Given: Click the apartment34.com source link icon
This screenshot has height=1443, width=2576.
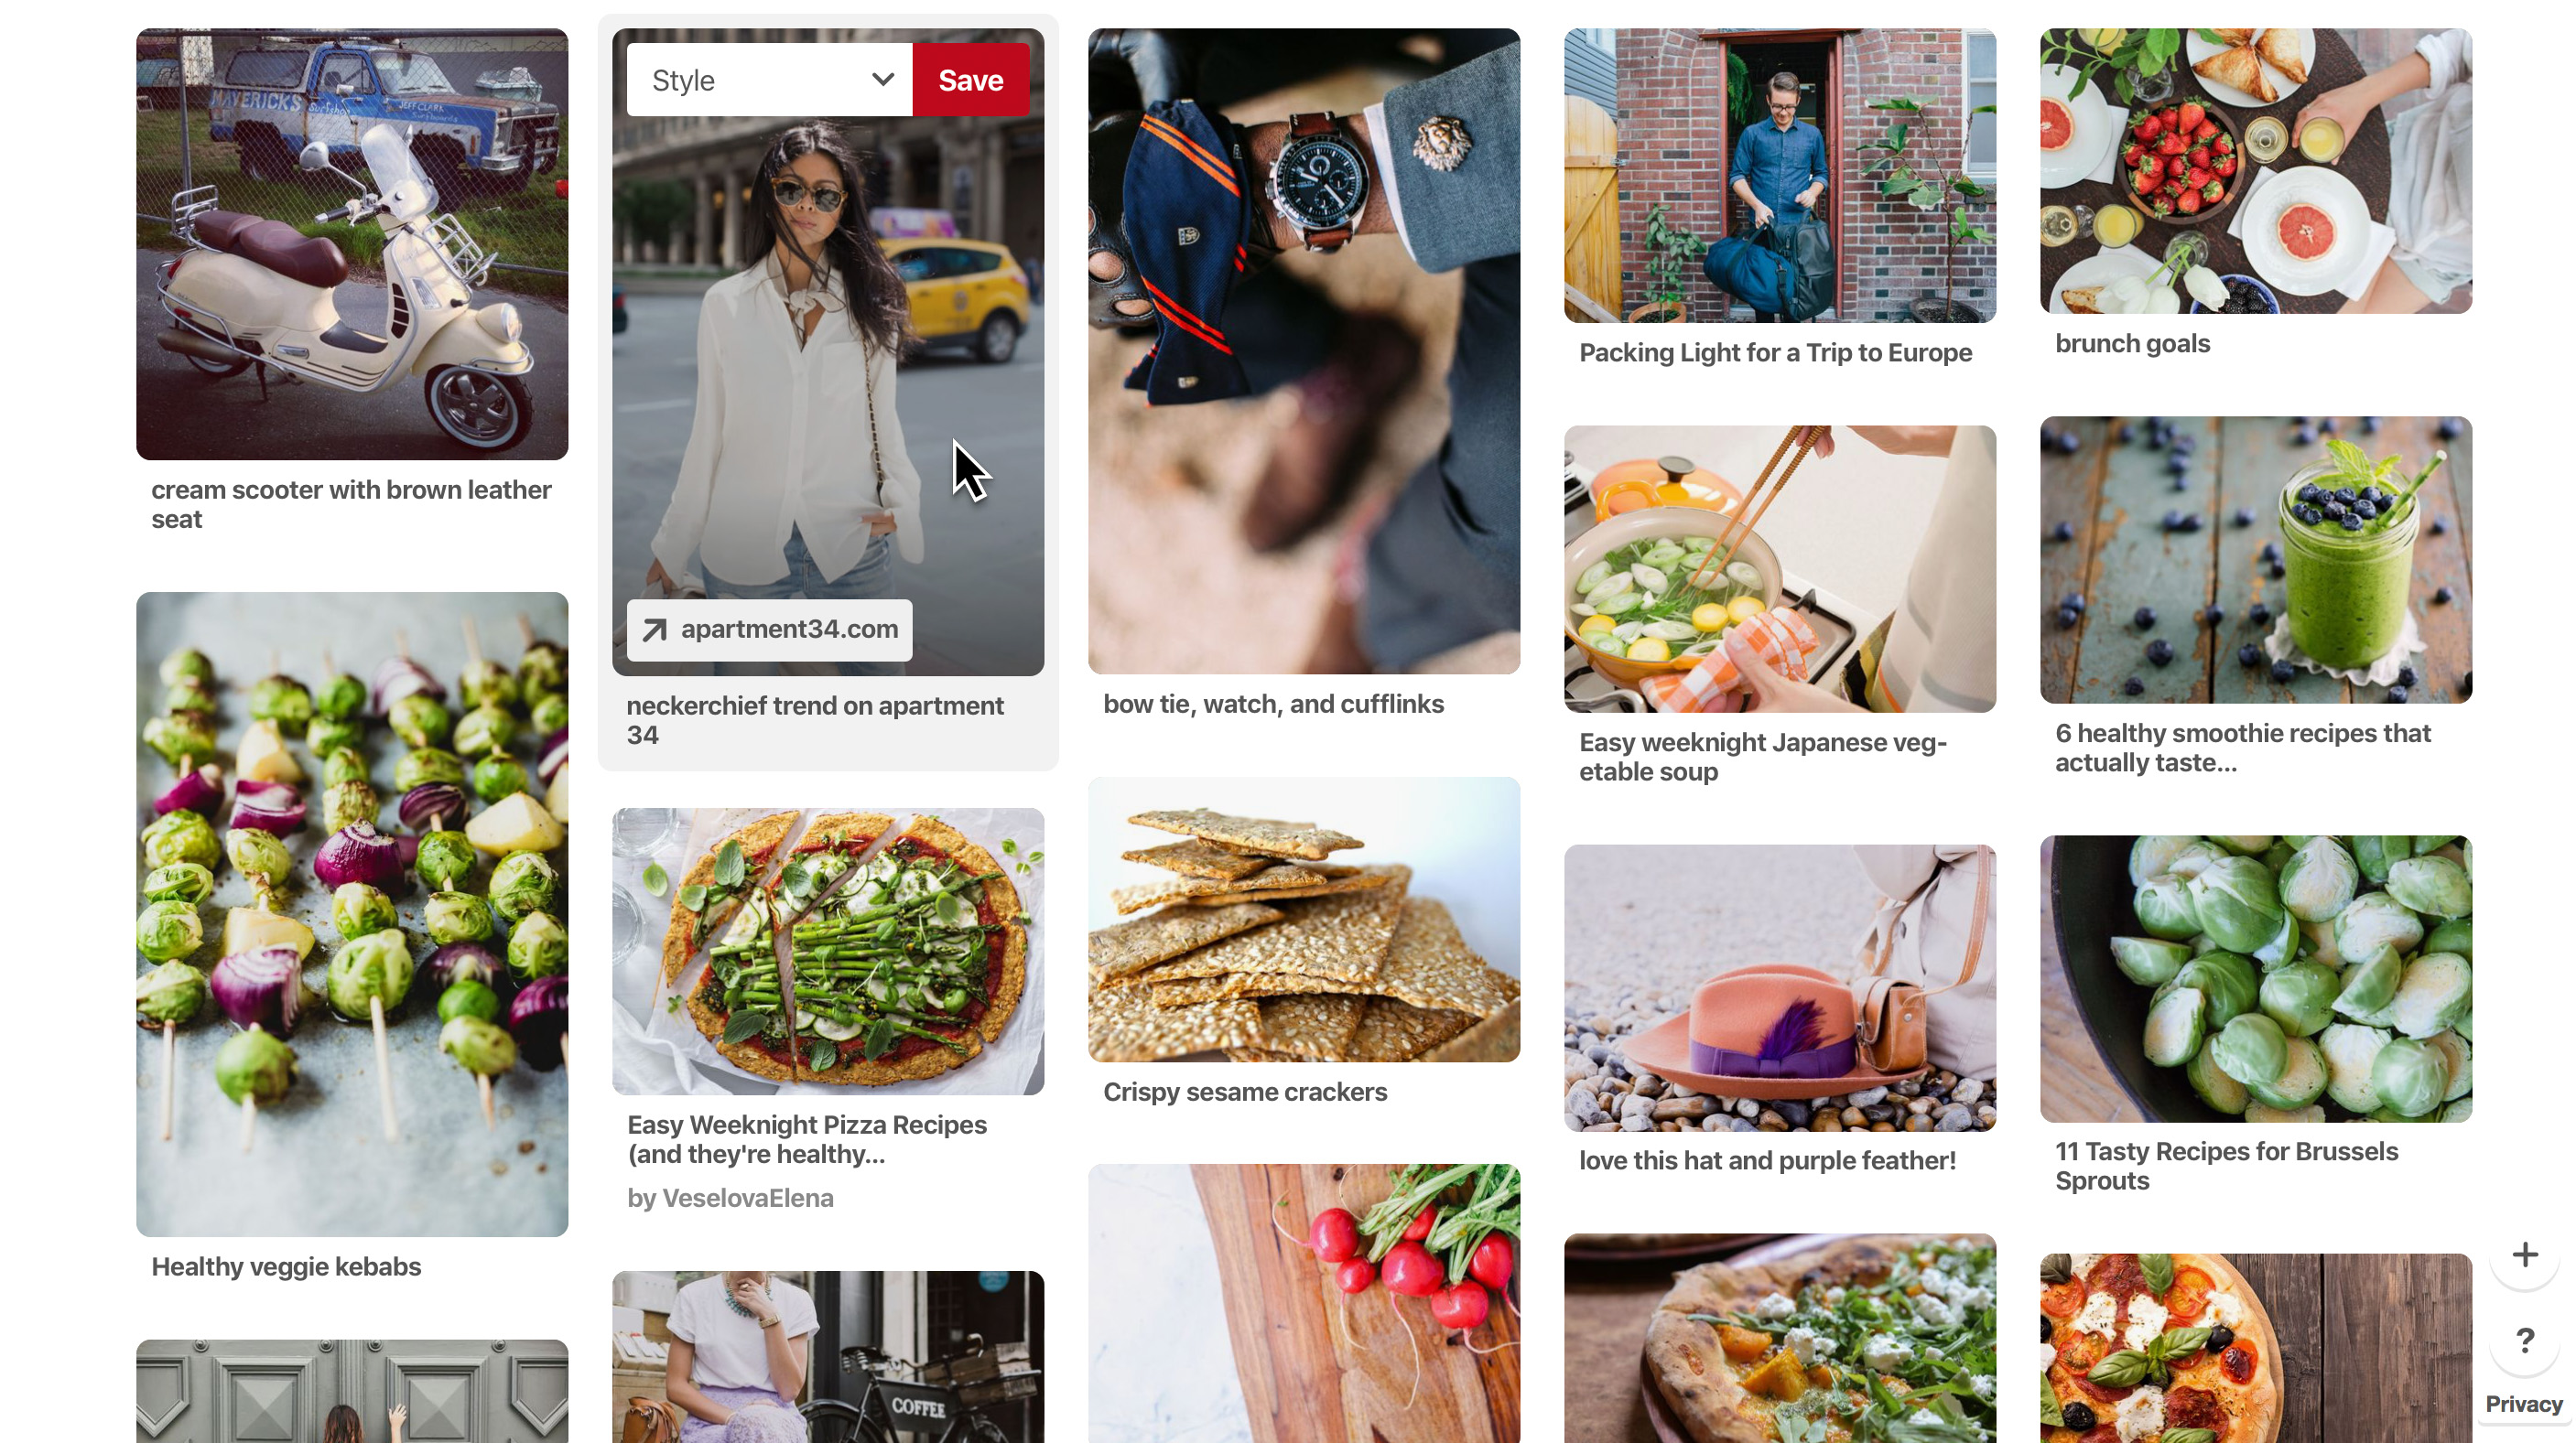Looking at the screenshot, I should tap(656, 628).
